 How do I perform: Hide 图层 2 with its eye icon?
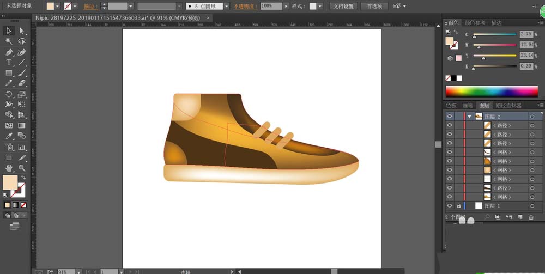point(450,117)
